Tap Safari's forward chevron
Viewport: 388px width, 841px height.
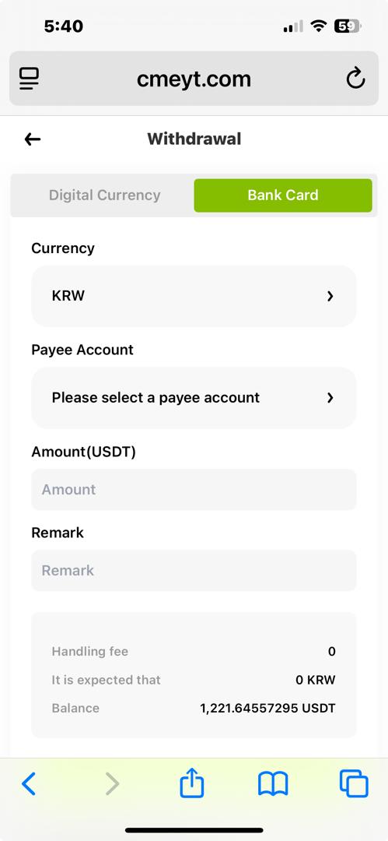[112, 784]
